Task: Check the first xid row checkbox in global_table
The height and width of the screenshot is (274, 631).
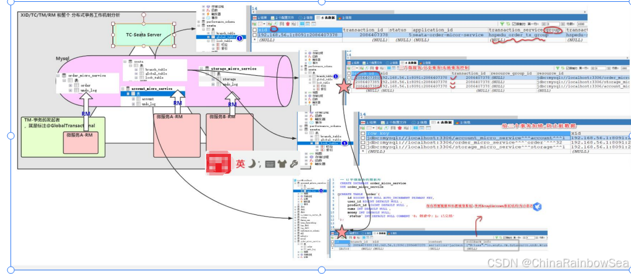Action: (256, 35)
